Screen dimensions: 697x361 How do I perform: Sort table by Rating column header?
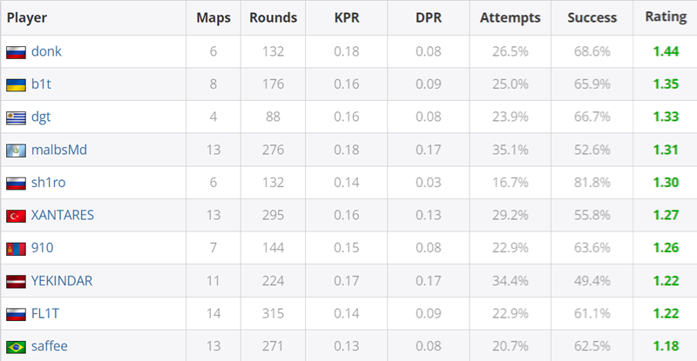[x=666, y=17]
